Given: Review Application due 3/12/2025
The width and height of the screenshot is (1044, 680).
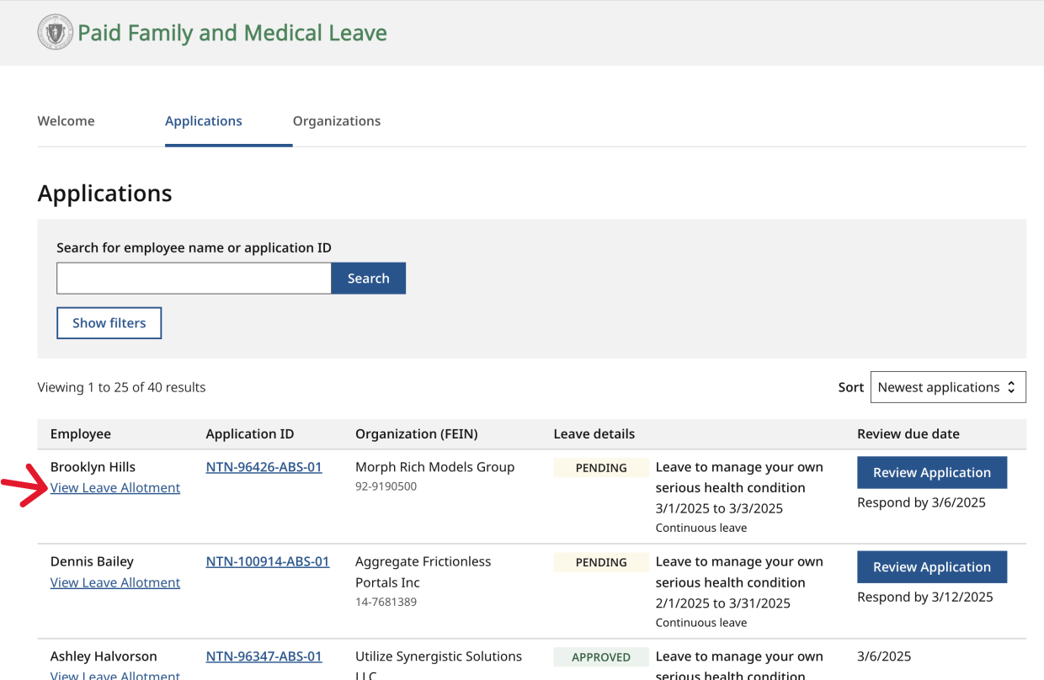Looking at the screenshot, I should [x=932, y=567].
